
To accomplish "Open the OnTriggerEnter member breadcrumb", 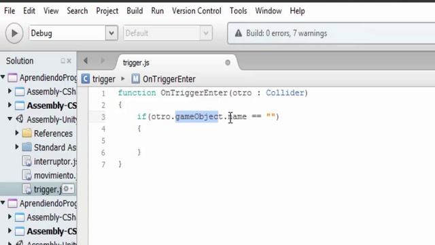I will click(169, 79).
